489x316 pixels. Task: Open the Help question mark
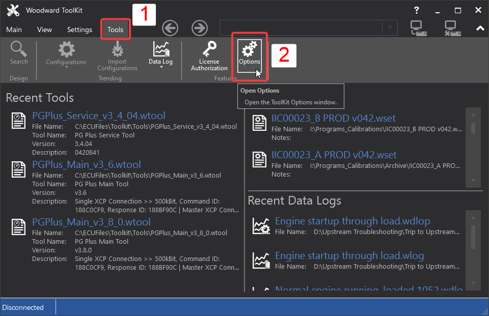click(416, 10)
